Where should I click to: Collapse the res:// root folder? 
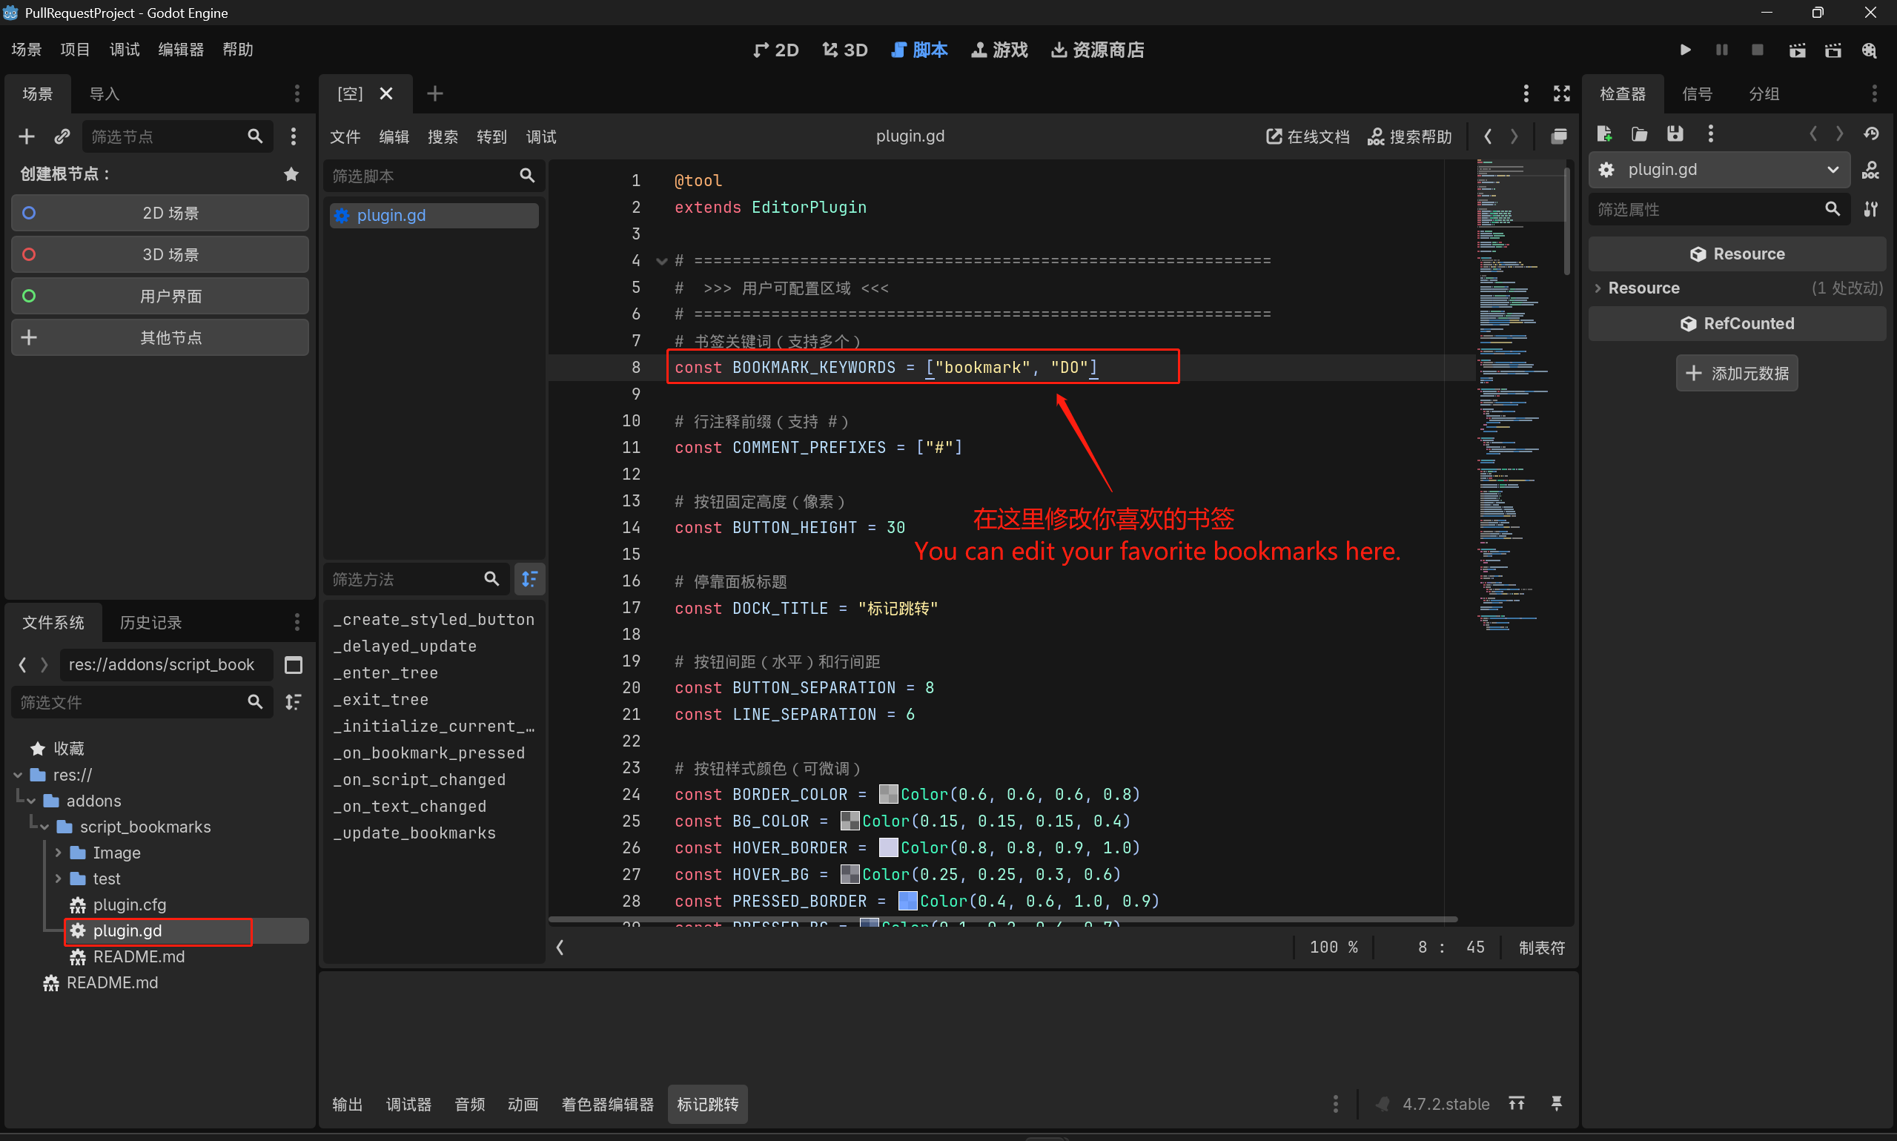coord(19,775)
